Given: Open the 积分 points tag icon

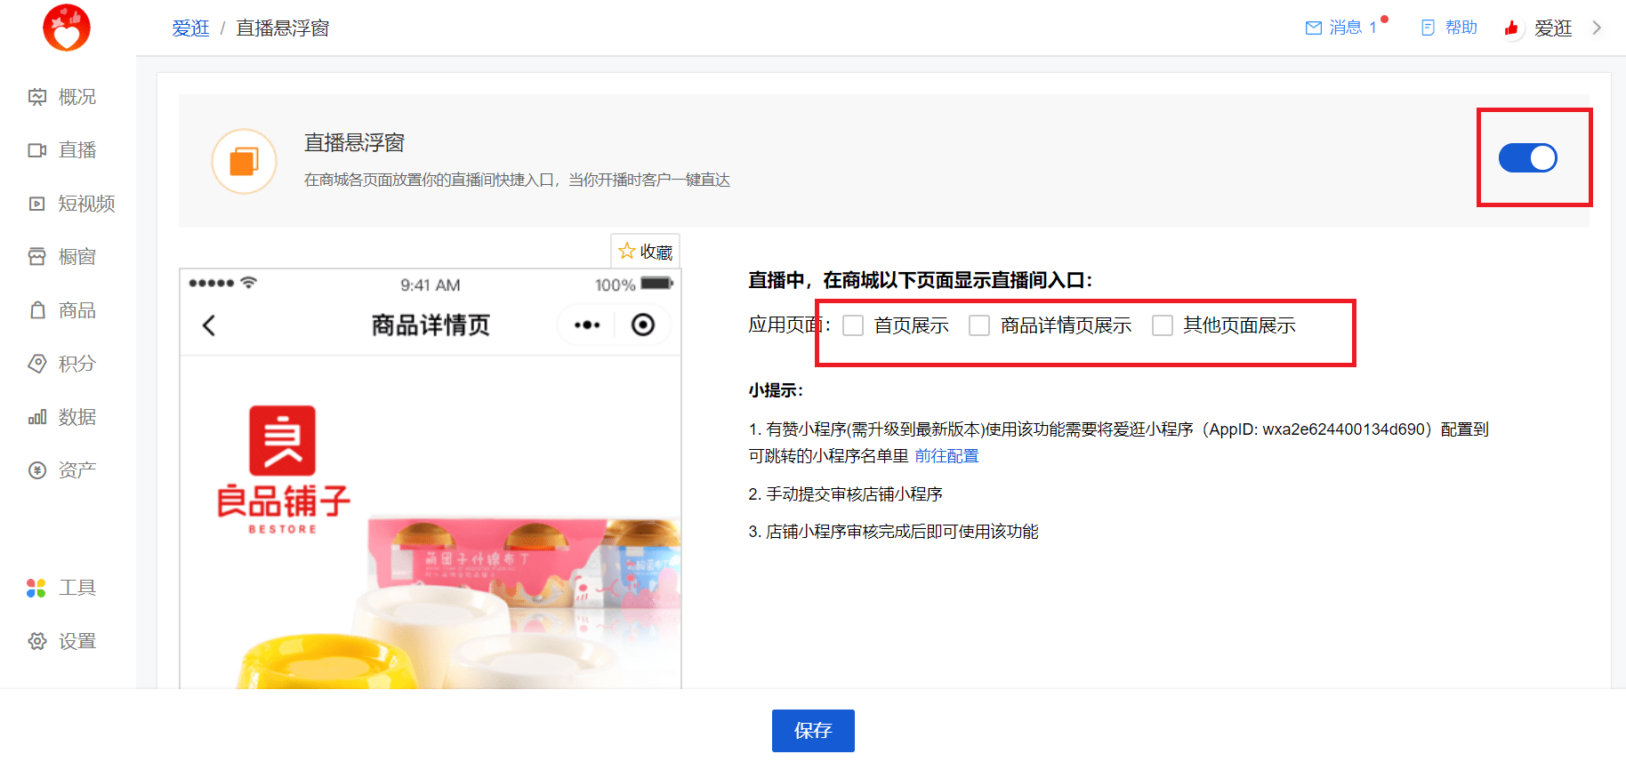Looking at the screenshot, I should [37, 364].
